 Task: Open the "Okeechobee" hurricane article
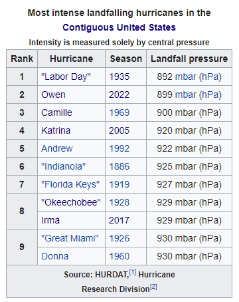tap(71, 202)
